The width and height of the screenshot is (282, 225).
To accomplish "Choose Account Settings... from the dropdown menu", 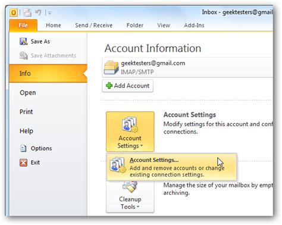I will tap(172, 167).
